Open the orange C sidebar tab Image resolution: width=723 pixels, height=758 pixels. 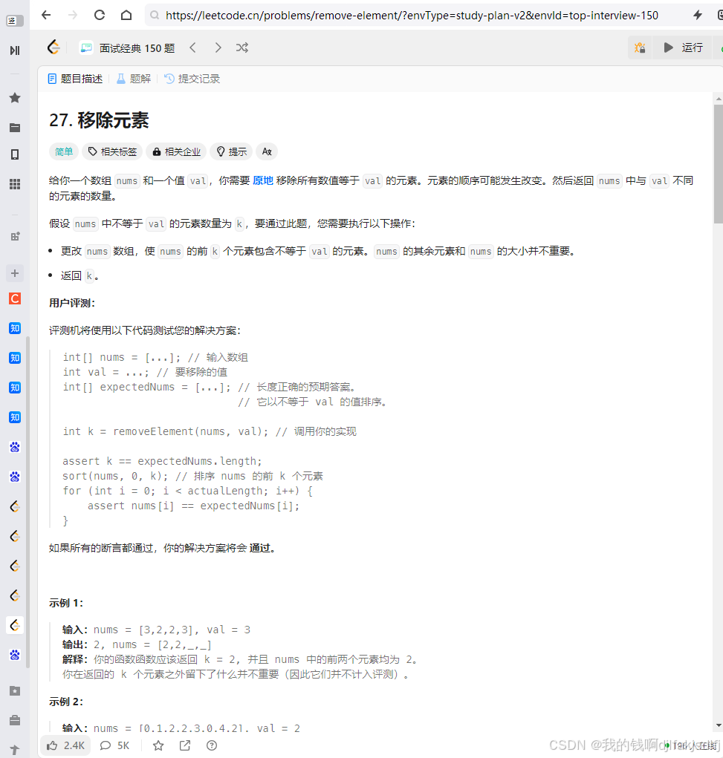click(15, 298)
